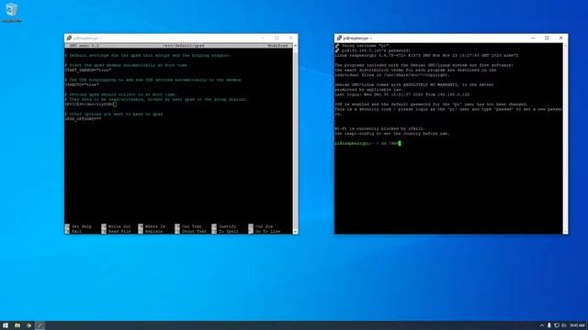Screen dimensions: 588x330
Task: Click the Get Help shortcut in nano
Action: pos(78,226)
